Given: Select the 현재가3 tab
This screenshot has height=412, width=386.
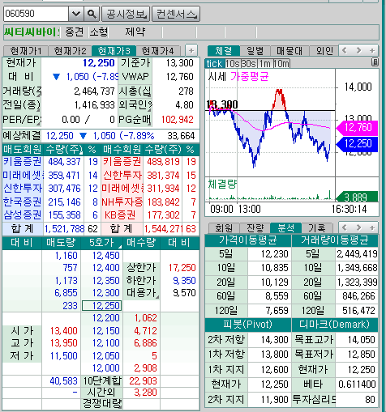Looking at the screenshot, I should [x=114, y=51].
